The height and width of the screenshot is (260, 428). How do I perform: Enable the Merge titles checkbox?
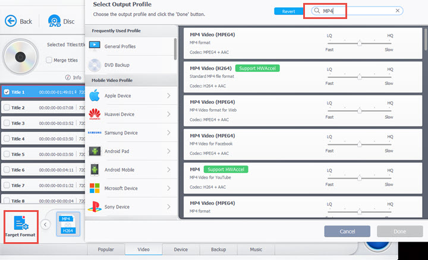49,60
